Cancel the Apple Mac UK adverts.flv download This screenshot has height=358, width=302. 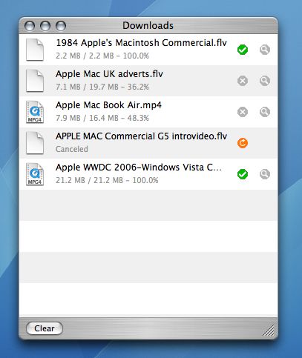(x=243, y=81)
